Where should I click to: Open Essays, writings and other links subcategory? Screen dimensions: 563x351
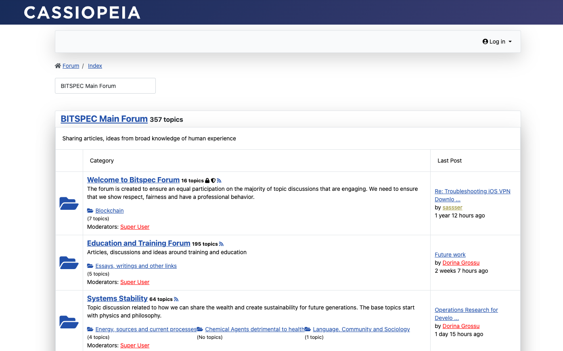click(136, 266)
